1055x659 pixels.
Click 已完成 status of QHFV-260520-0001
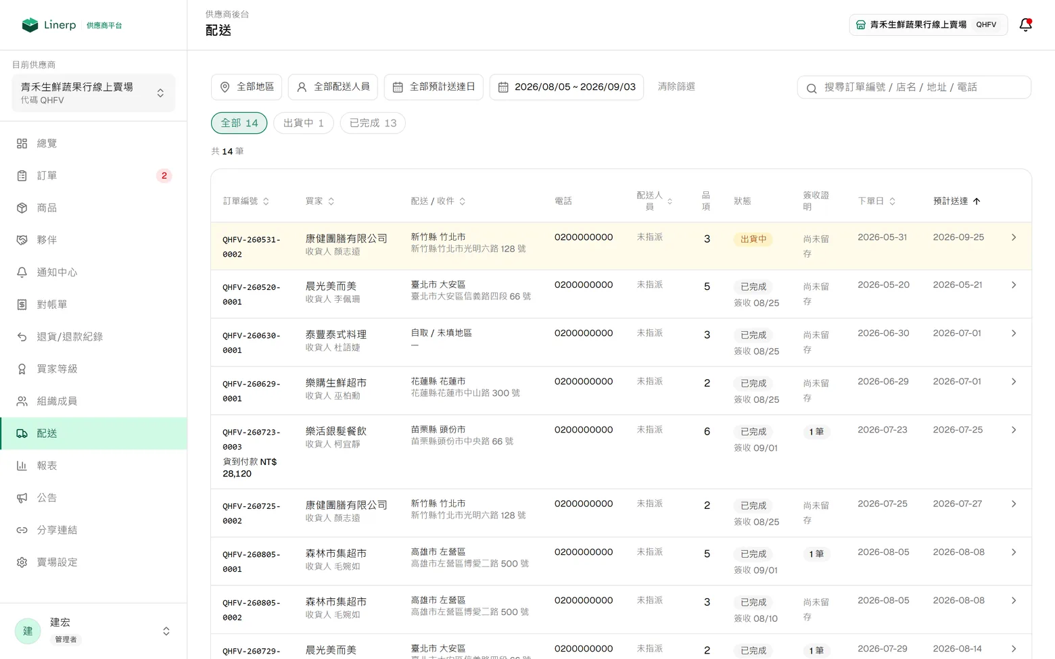click(x=753, y=287)
